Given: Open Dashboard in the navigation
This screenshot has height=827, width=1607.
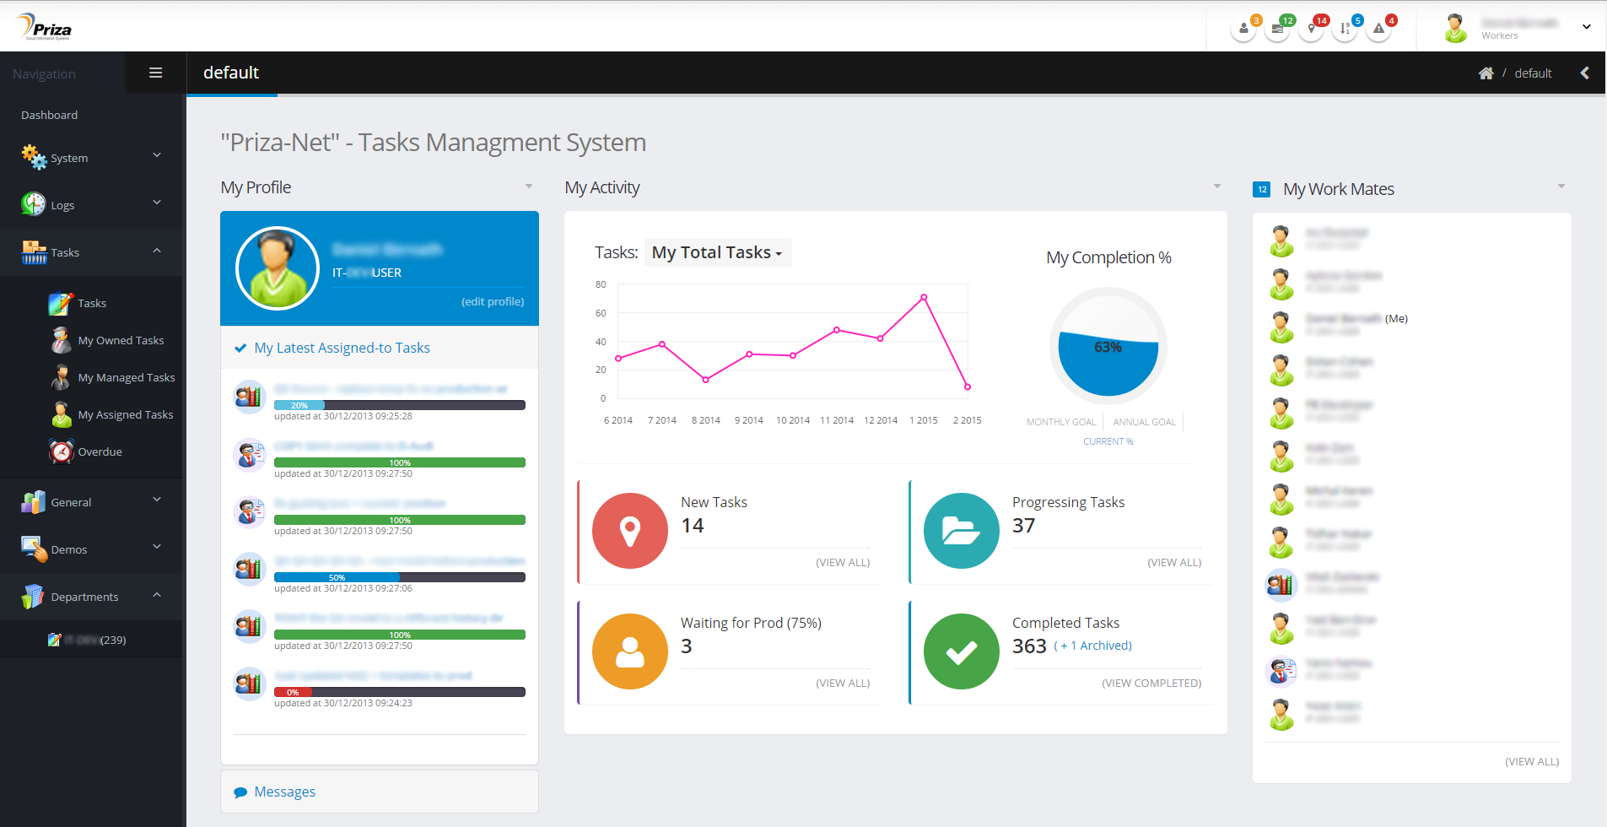Looking at the screenshot, I should point(49,115).
